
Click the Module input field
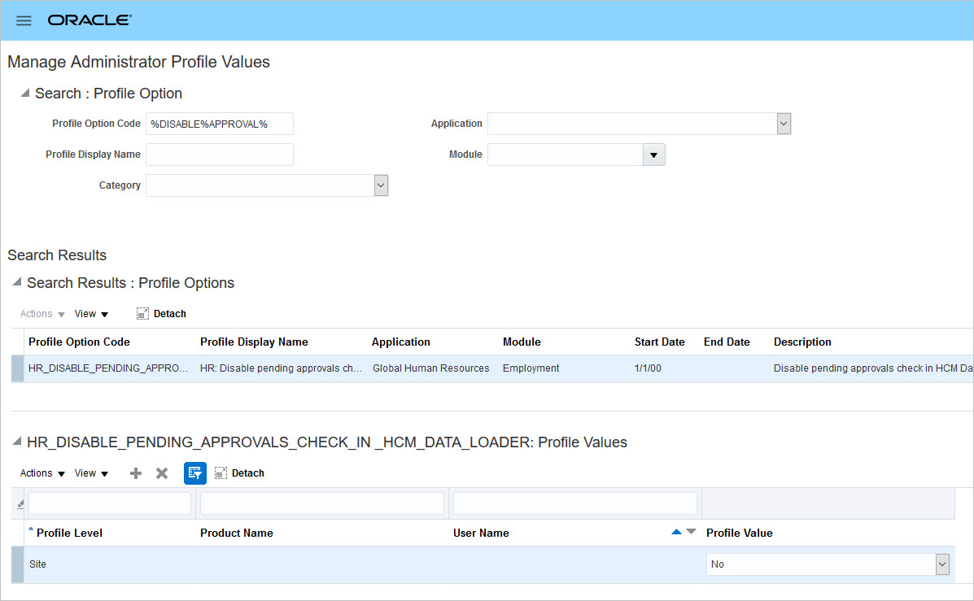click(x=566, y=155)
